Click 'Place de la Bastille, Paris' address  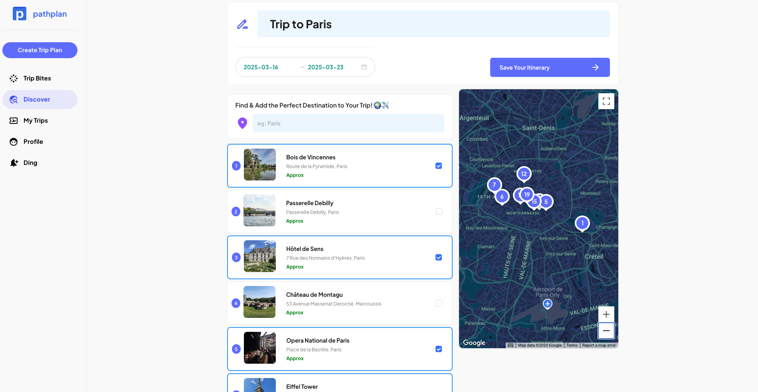[x=314, y=350]
